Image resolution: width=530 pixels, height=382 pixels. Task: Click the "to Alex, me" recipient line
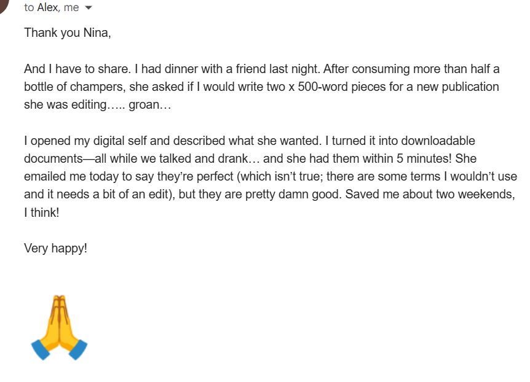coord(52,8)
